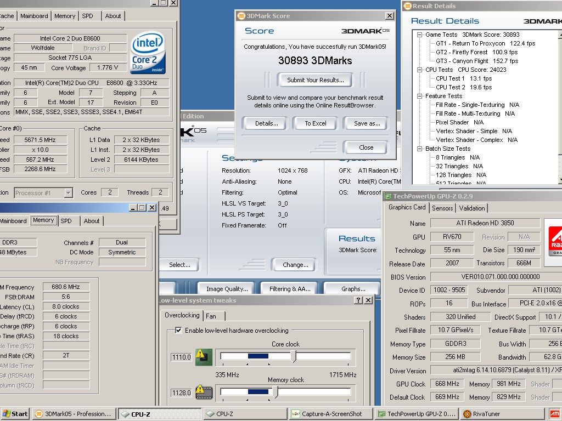Click the Result Details title bar icon
This screenshot has height=421, width=562.
[408, 6]
